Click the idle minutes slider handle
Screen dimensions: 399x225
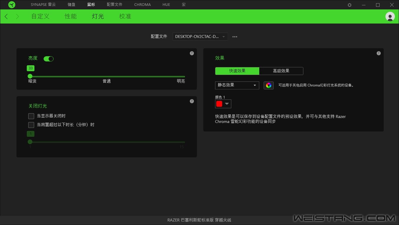click(30, 142)
